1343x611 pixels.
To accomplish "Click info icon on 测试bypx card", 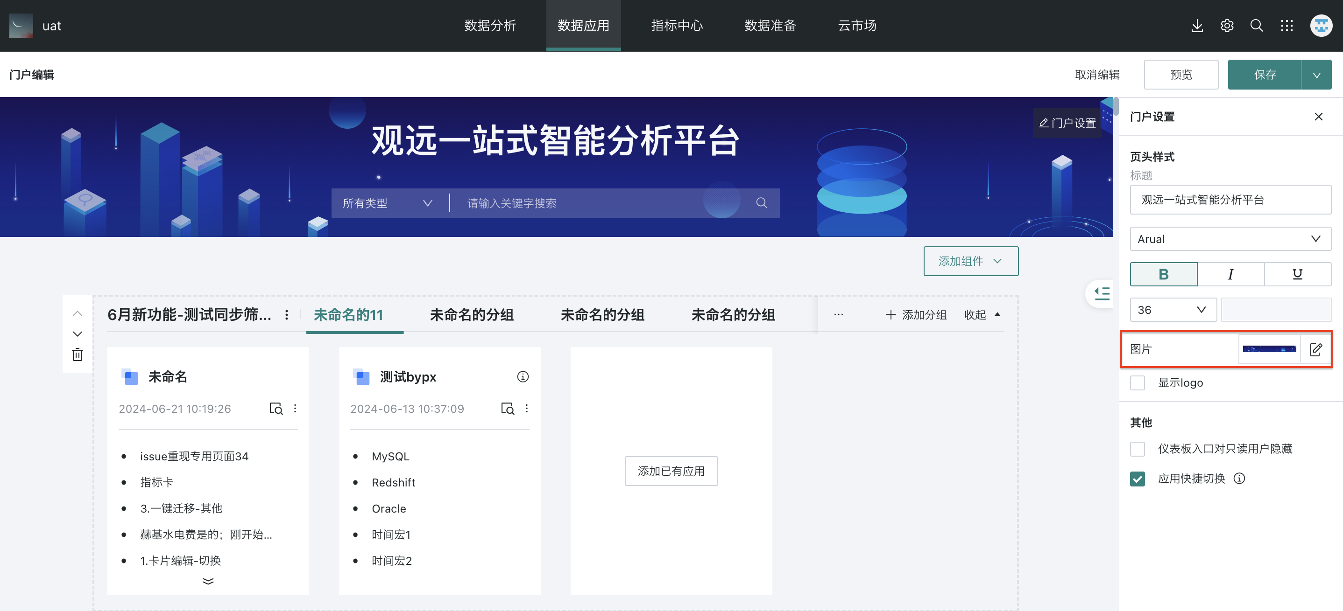I will pos(523,376).
